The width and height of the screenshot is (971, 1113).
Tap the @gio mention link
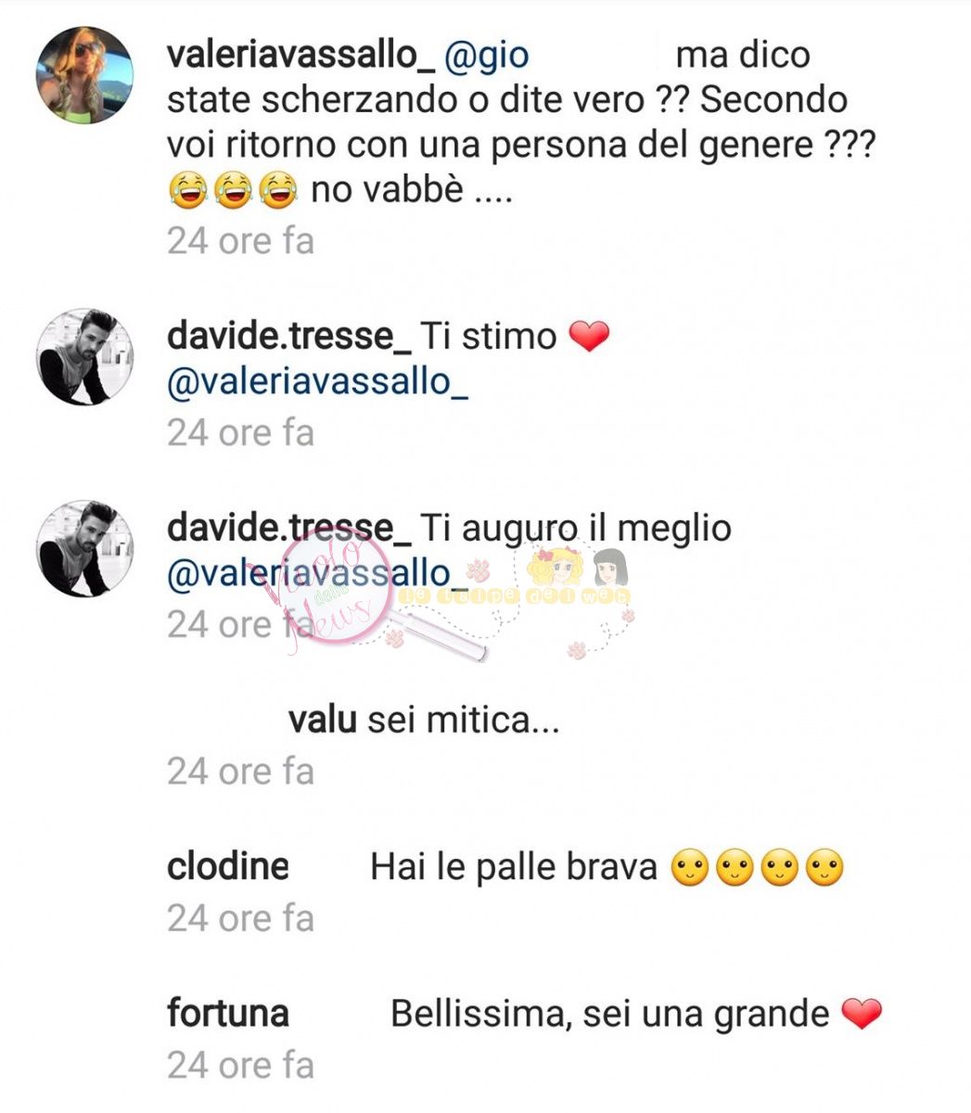click(488, 56)
